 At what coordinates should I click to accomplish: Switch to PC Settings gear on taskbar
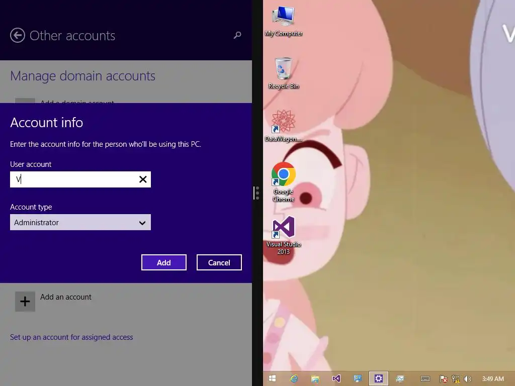[x=378, y=378]
